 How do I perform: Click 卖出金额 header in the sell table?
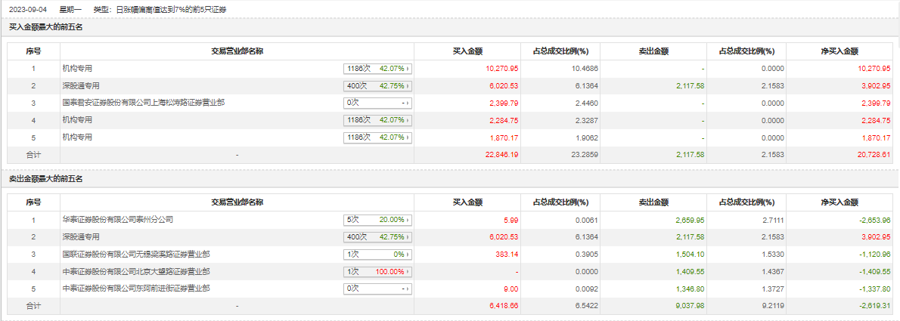(x=653, y=202)
